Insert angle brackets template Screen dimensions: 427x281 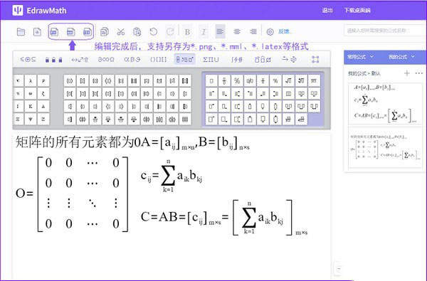coord(108,80)
